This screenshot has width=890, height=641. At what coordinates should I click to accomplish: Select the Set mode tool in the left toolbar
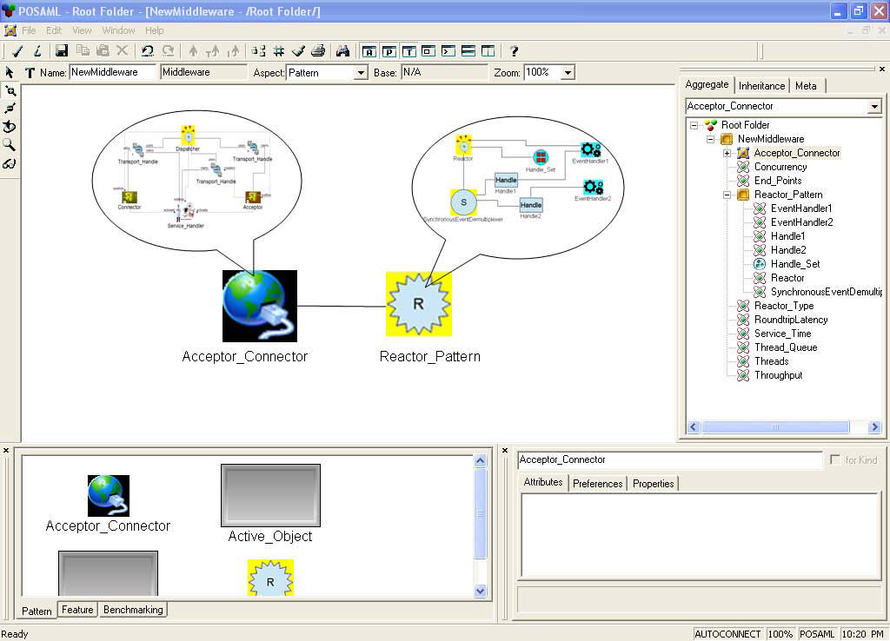point(10,127)
